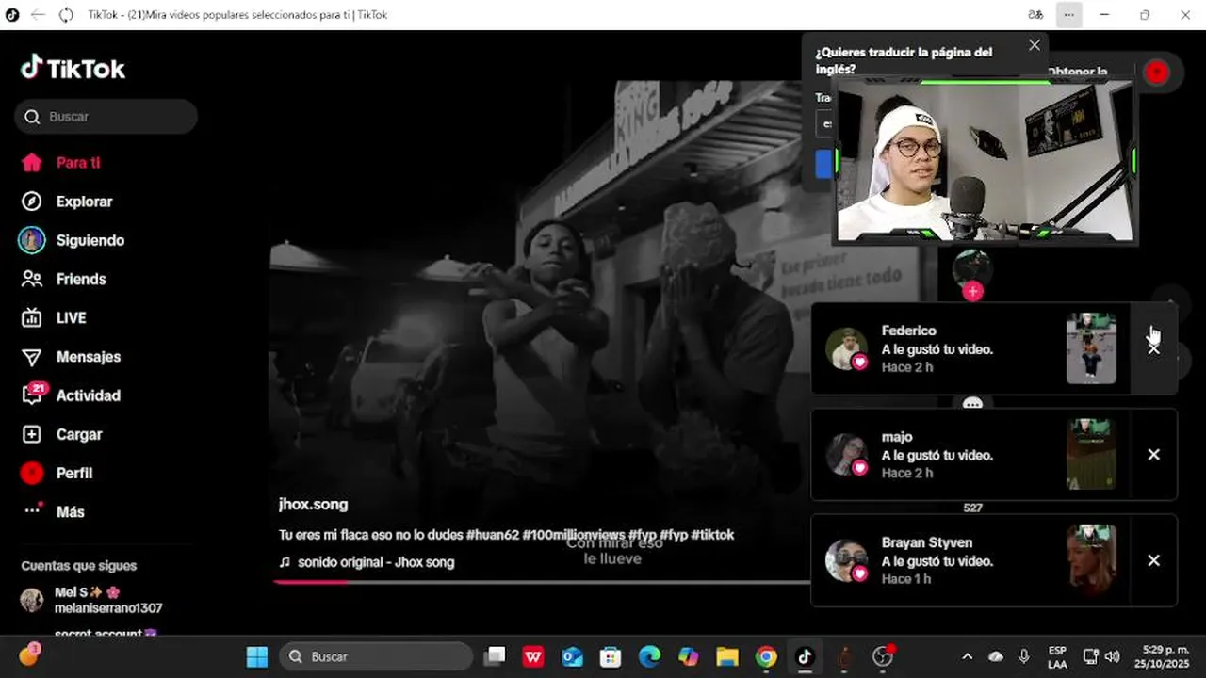The width and height of the screenshot is (1206, 678).
Task: Open Copilot from taskbar
Action: click(688, 656)
